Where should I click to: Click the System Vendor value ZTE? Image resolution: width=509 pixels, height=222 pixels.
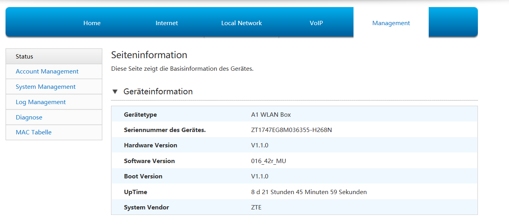click(x=256, y=207)
